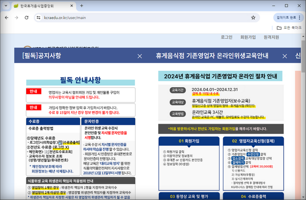Viewport: 306px width, 200px height.
Task: Close the [필독]공지사항 popup
Action: click(x=140, y=56)
